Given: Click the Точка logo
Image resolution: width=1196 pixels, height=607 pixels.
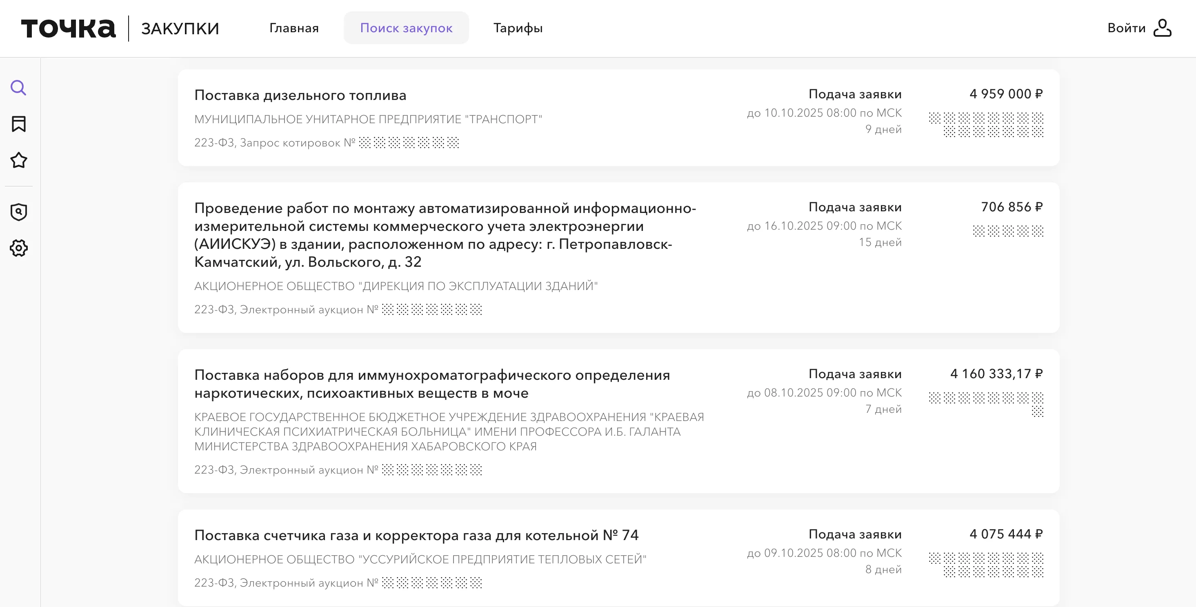Looking at the screenshot, I should pos(68,28).
